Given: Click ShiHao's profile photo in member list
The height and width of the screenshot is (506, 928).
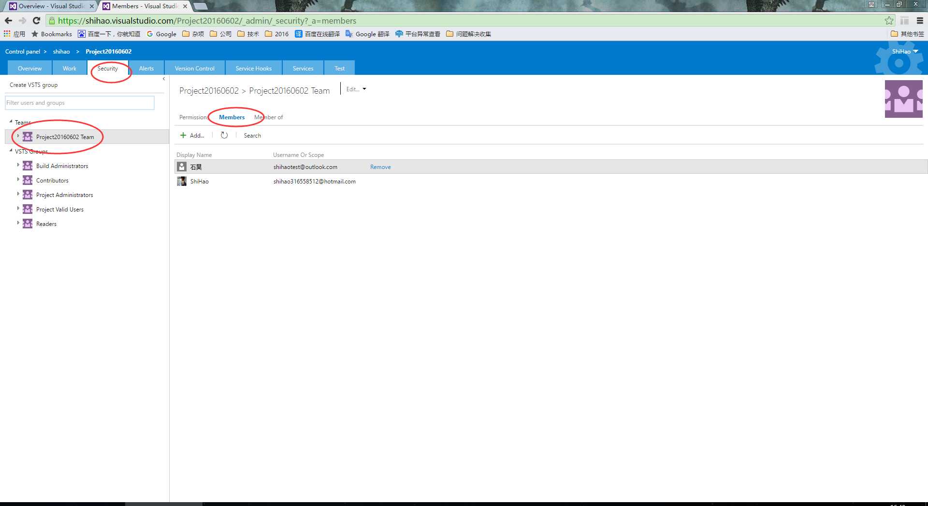Looking at the screenshot, I should 182,181.
